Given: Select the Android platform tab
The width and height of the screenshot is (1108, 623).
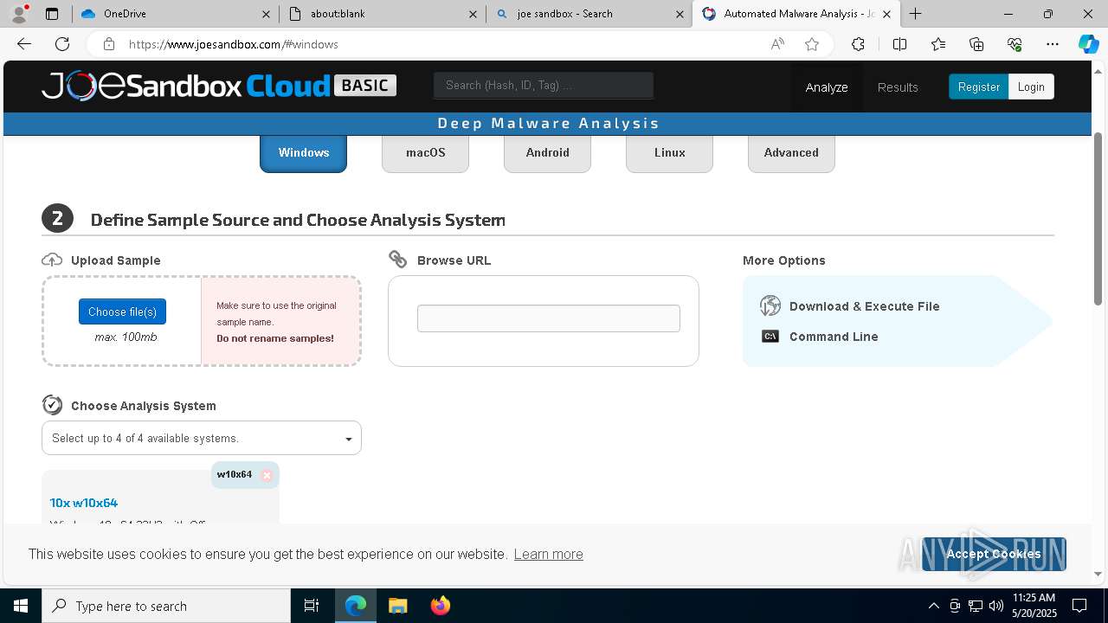Looking at the screenshot, I should click(x=548, y=153).
